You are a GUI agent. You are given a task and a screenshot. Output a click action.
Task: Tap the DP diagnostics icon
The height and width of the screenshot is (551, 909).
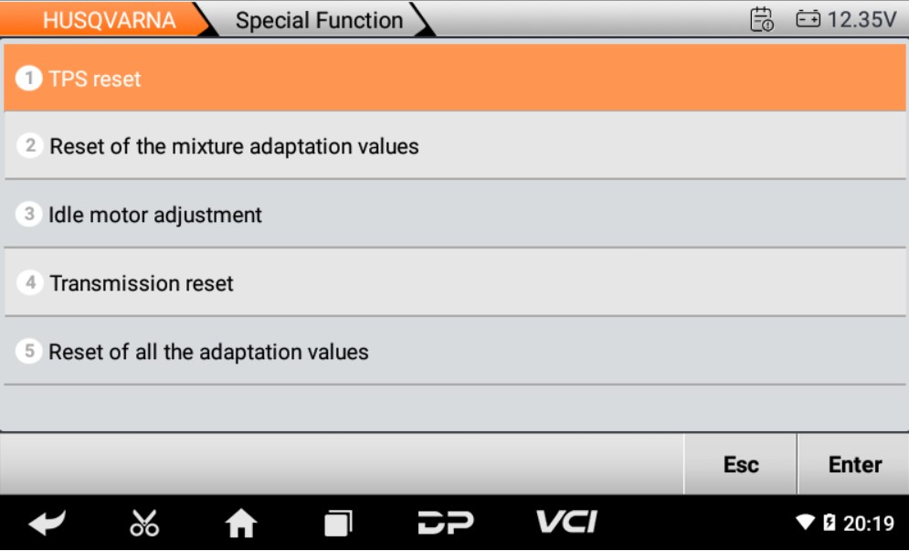tap(445, 523)
